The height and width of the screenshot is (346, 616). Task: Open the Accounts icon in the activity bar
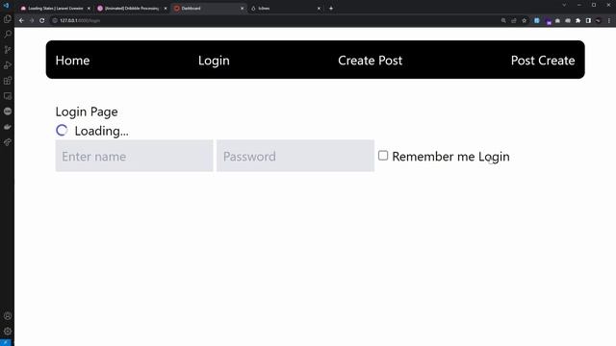point(8,316)
